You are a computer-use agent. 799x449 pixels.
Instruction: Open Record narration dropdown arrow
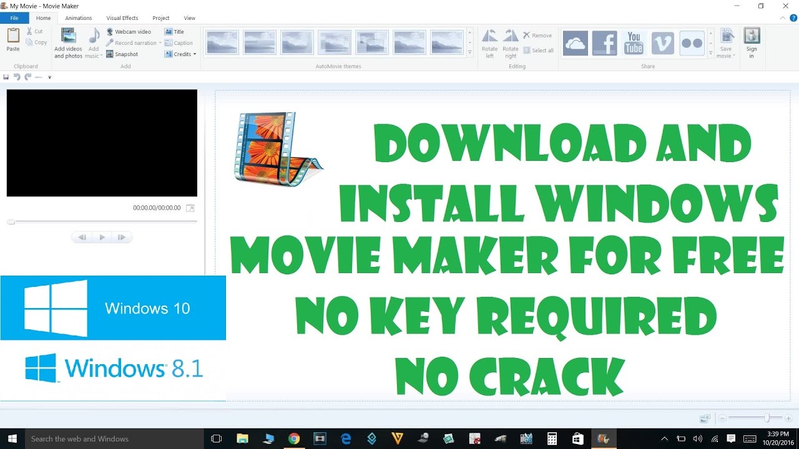coord(160,43)
